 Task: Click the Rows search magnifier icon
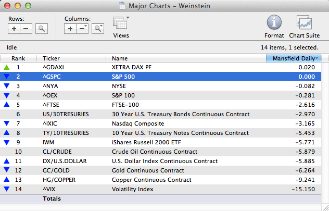42,29
